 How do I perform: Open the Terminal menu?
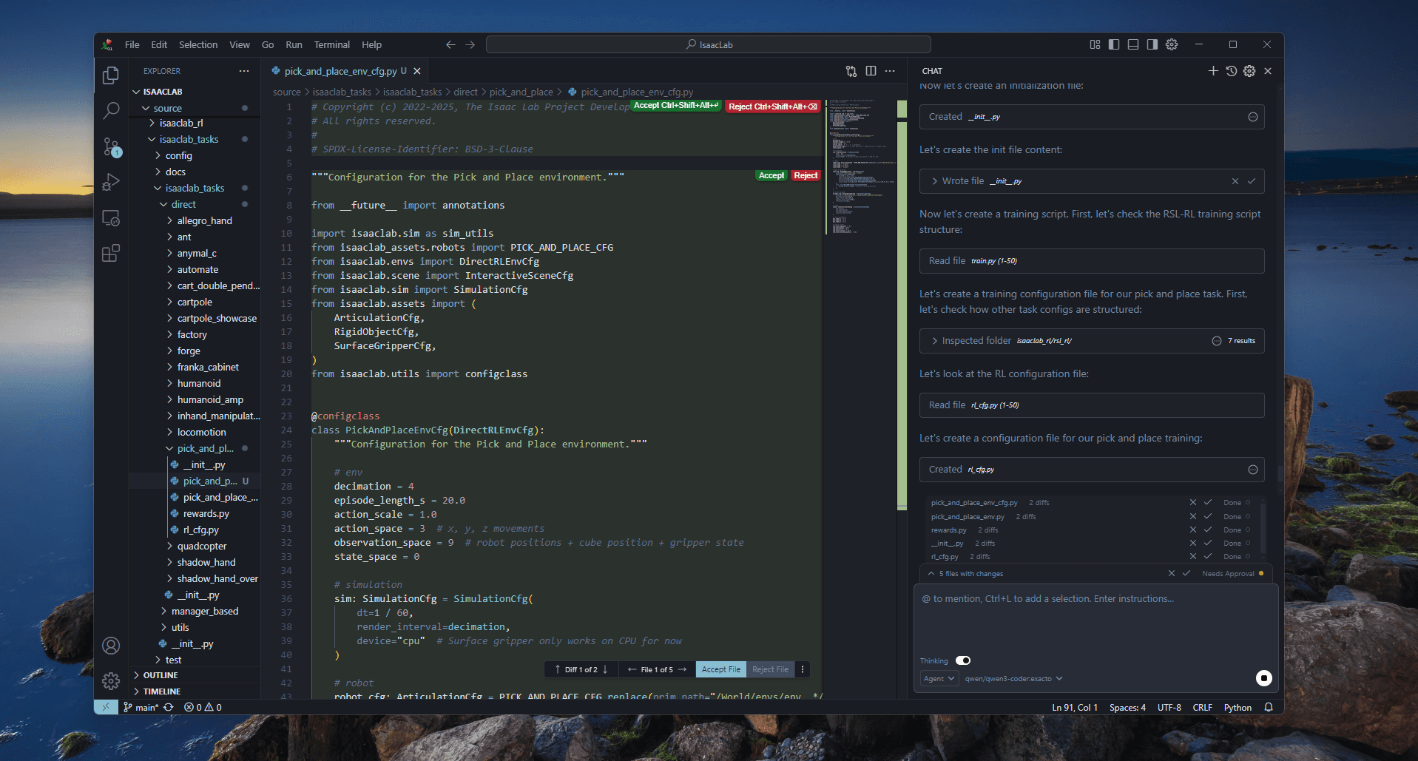point(331,44)
